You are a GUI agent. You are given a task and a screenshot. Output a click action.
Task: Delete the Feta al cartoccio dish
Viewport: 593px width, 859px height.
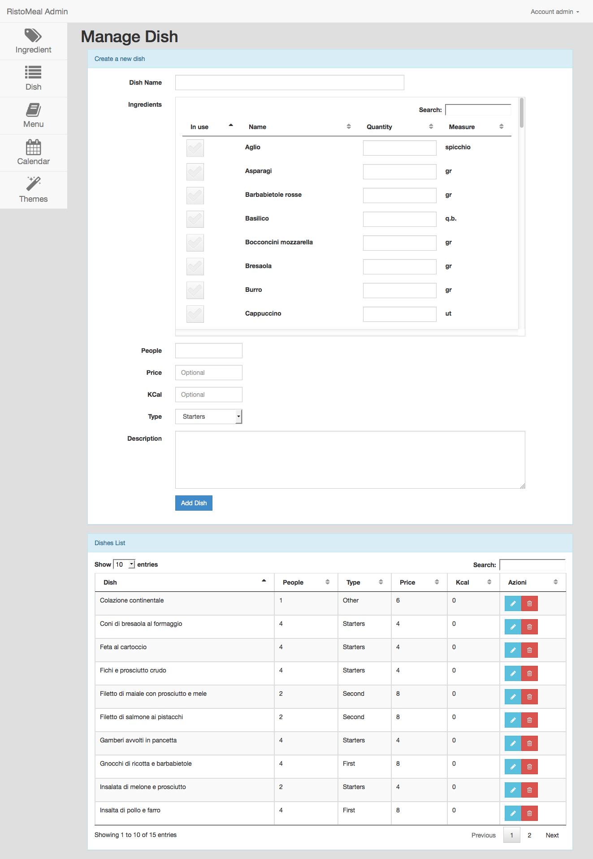tap(529, 650)
